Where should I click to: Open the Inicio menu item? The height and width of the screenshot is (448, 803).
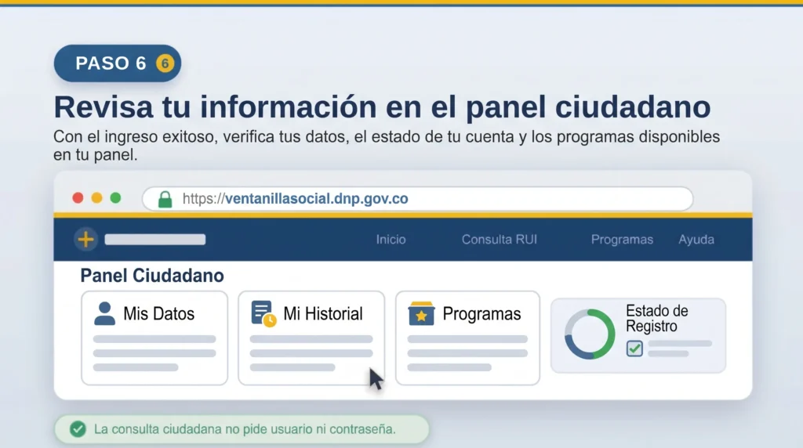391,240
